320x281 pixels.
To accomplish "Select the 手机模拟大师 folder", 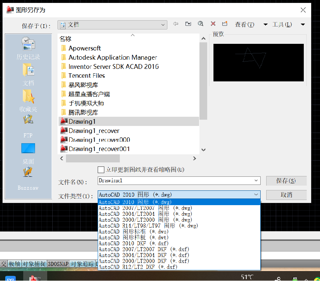I will [x=83, y=103].
